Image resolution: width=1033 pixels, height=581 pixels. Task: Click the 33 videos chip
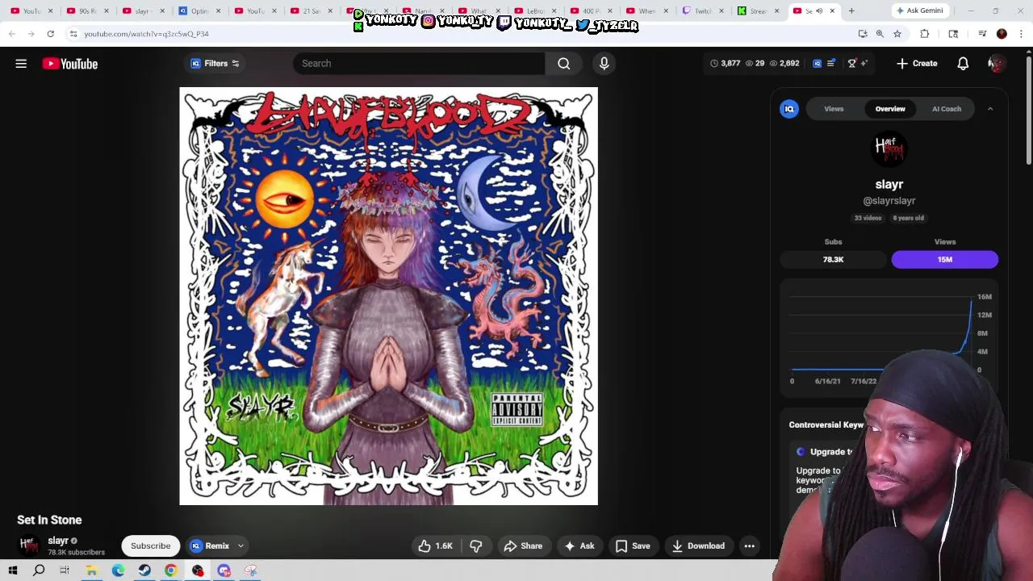[868, 218]
